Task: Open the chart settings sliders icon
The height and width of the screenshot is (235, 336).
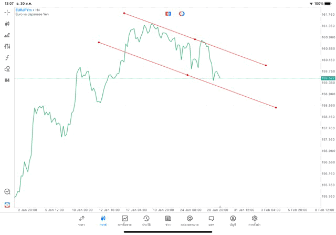Action: point(7,46)
